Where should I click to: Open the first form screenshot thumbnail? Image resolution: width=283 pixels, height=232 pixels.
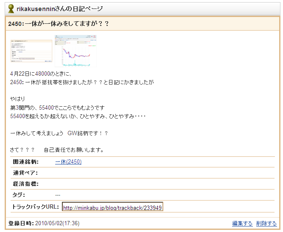coord(31,51)
